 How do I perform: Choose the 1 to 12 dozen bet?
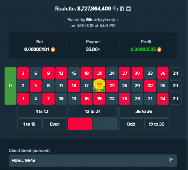(x=42, y=112)
